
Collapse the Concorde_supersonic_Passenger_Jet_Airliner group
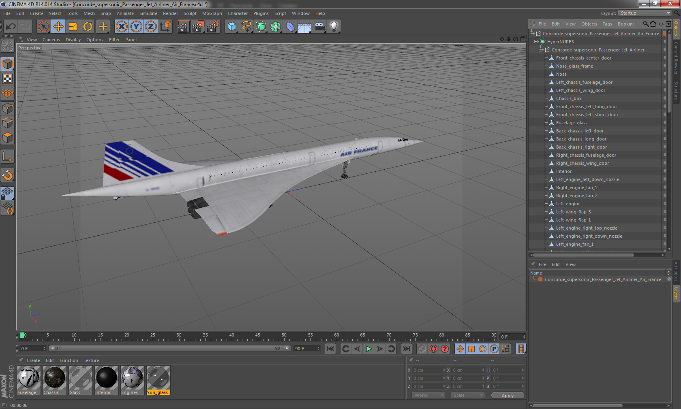coord(540,49)
